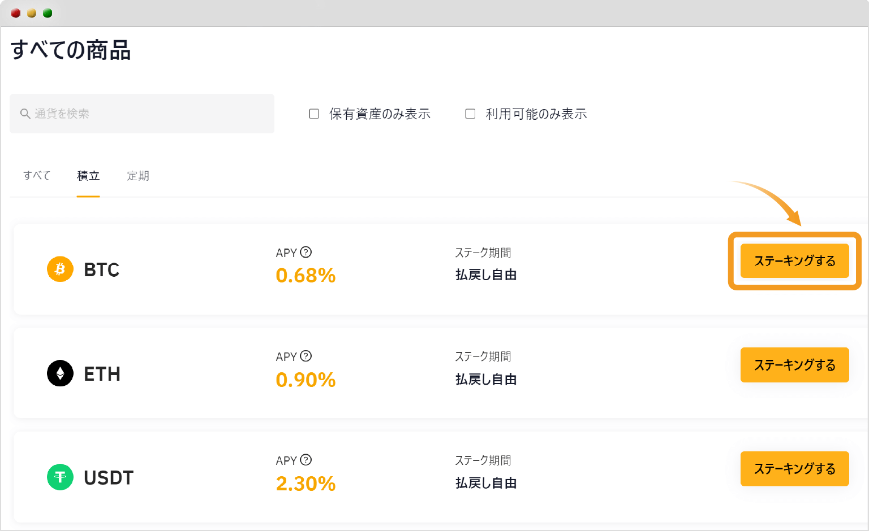Click the 0.90% APY value

pos(306,380)
